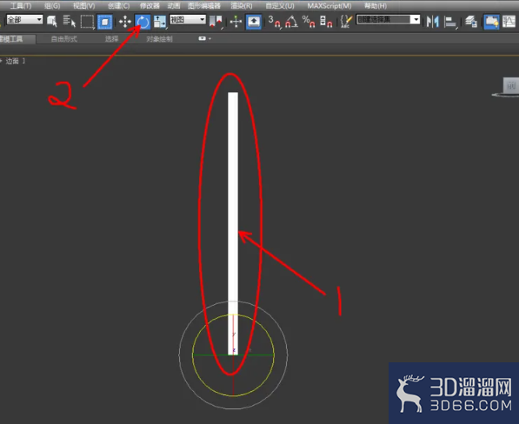Click the Use Pivot Point Center icon
Image resolution: width=519 pixels, height=424 pixels.
216,22
